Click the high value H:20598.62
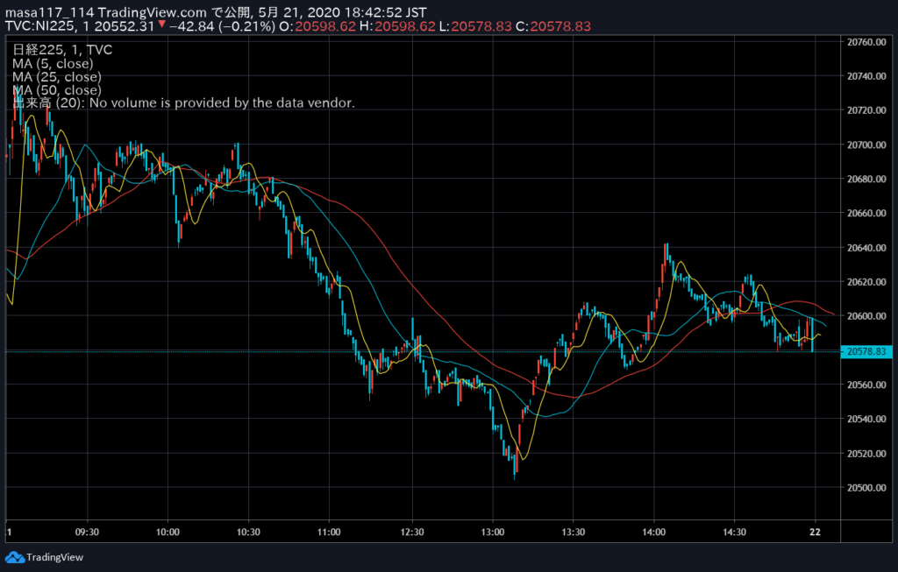The width and height of the screenshot is (898, 572). (397, 26)
